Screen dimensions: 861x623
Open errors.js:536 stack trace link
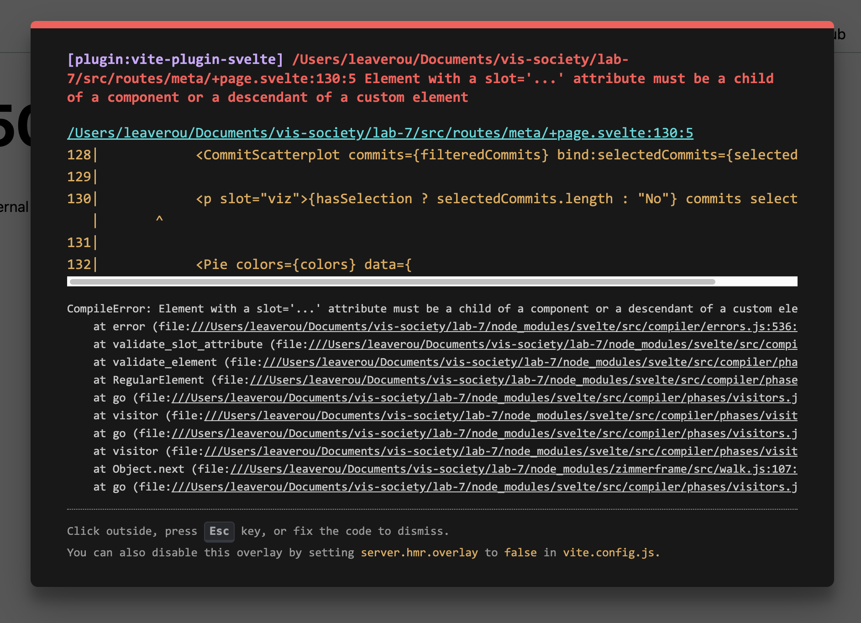pyautogui.click(x=493, y=327)
